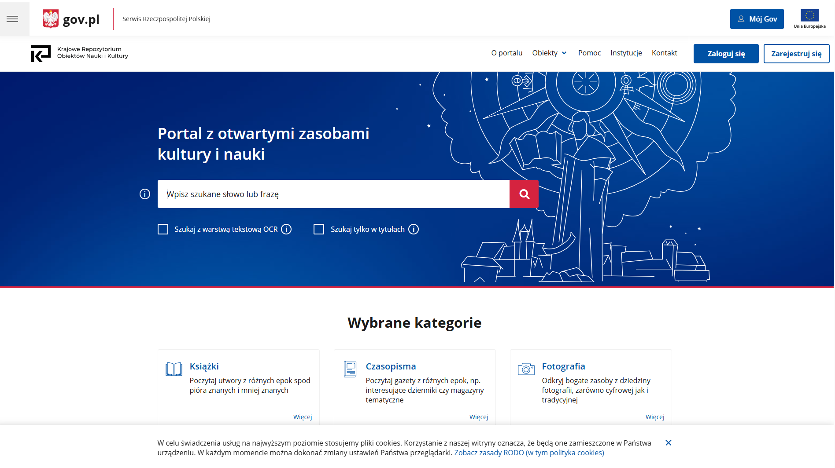Open the RODO cookies policy link
This screenshot has height=468, width=835.
[530, 453]
